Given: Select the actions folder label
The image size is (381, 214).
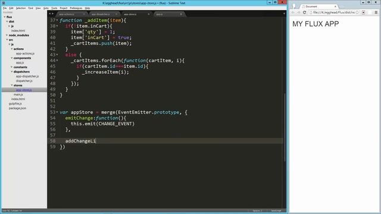Looking at the screenshot, I should [x=18, y=49].
